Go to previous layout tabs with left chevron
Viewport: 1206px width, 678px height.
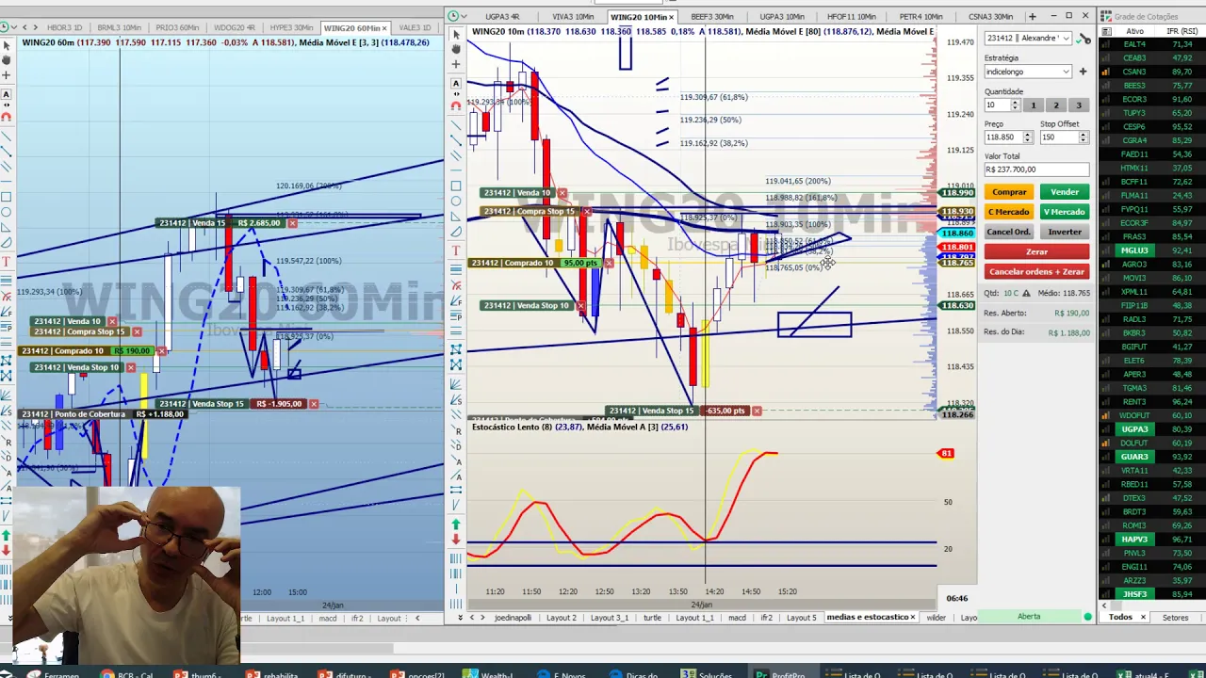pyautogui.click(x=472, y=618)
